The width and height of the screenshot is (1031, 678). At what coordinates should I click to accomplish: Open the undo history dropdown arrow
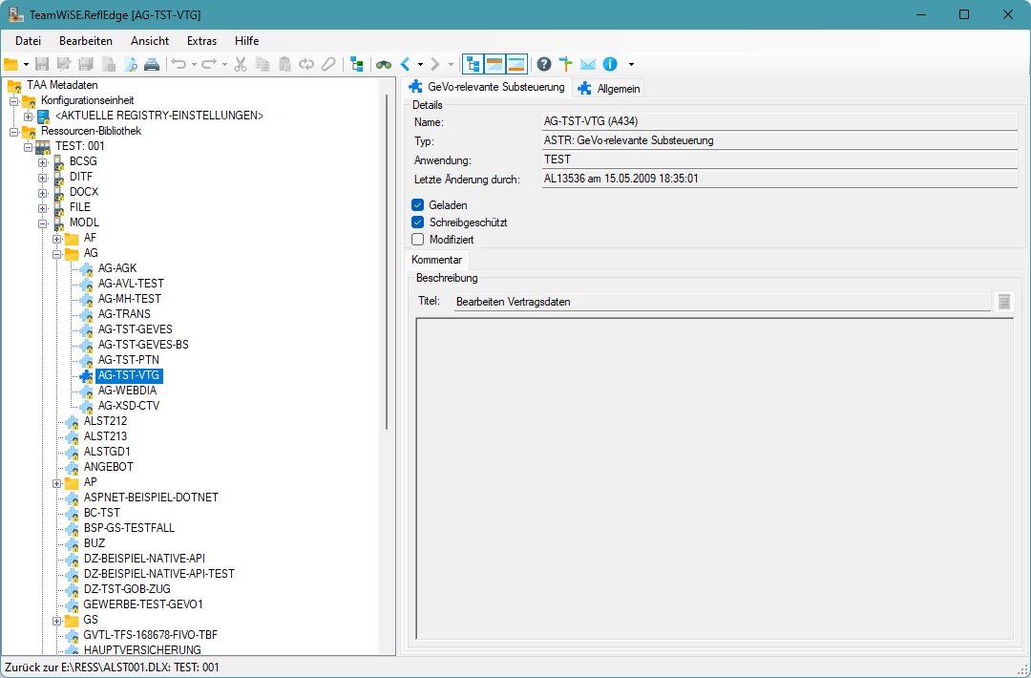[194, 64]
